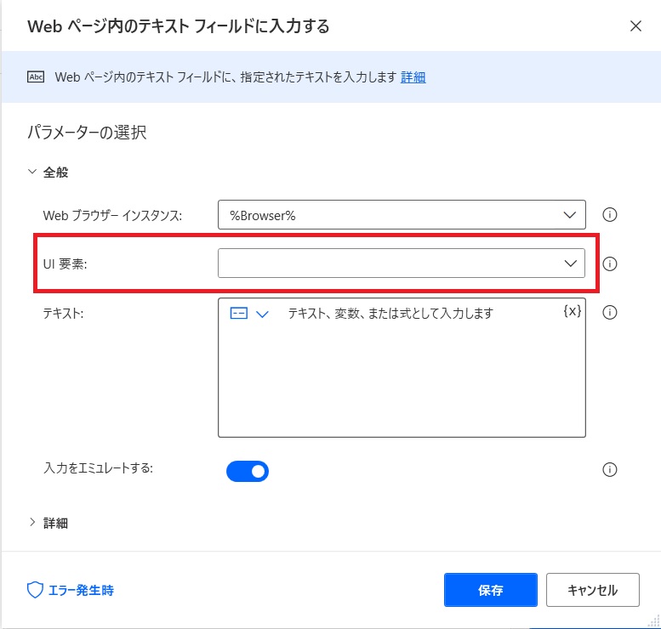Open UI 要素 dropdown

pyautogui.click(x=402, y=263)
